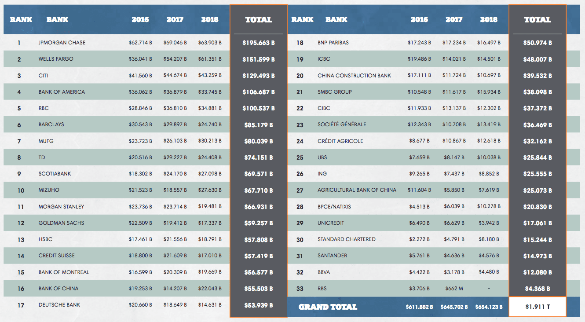This screenshot has width=585, height=322.
Task: Click HSBC 2017 value $21.556 B
Action: tap(175, 239)
